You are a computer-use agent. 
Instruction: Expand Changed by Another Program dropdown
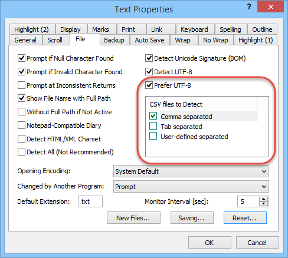pyautogui.click(x=191, y=187)
